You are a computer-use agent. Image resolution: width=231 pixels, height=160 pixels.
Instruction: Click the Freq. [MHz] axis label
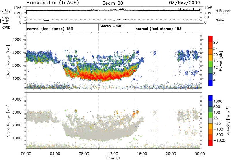(5, 20)
